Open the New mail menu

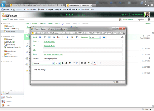coord(28,24)
